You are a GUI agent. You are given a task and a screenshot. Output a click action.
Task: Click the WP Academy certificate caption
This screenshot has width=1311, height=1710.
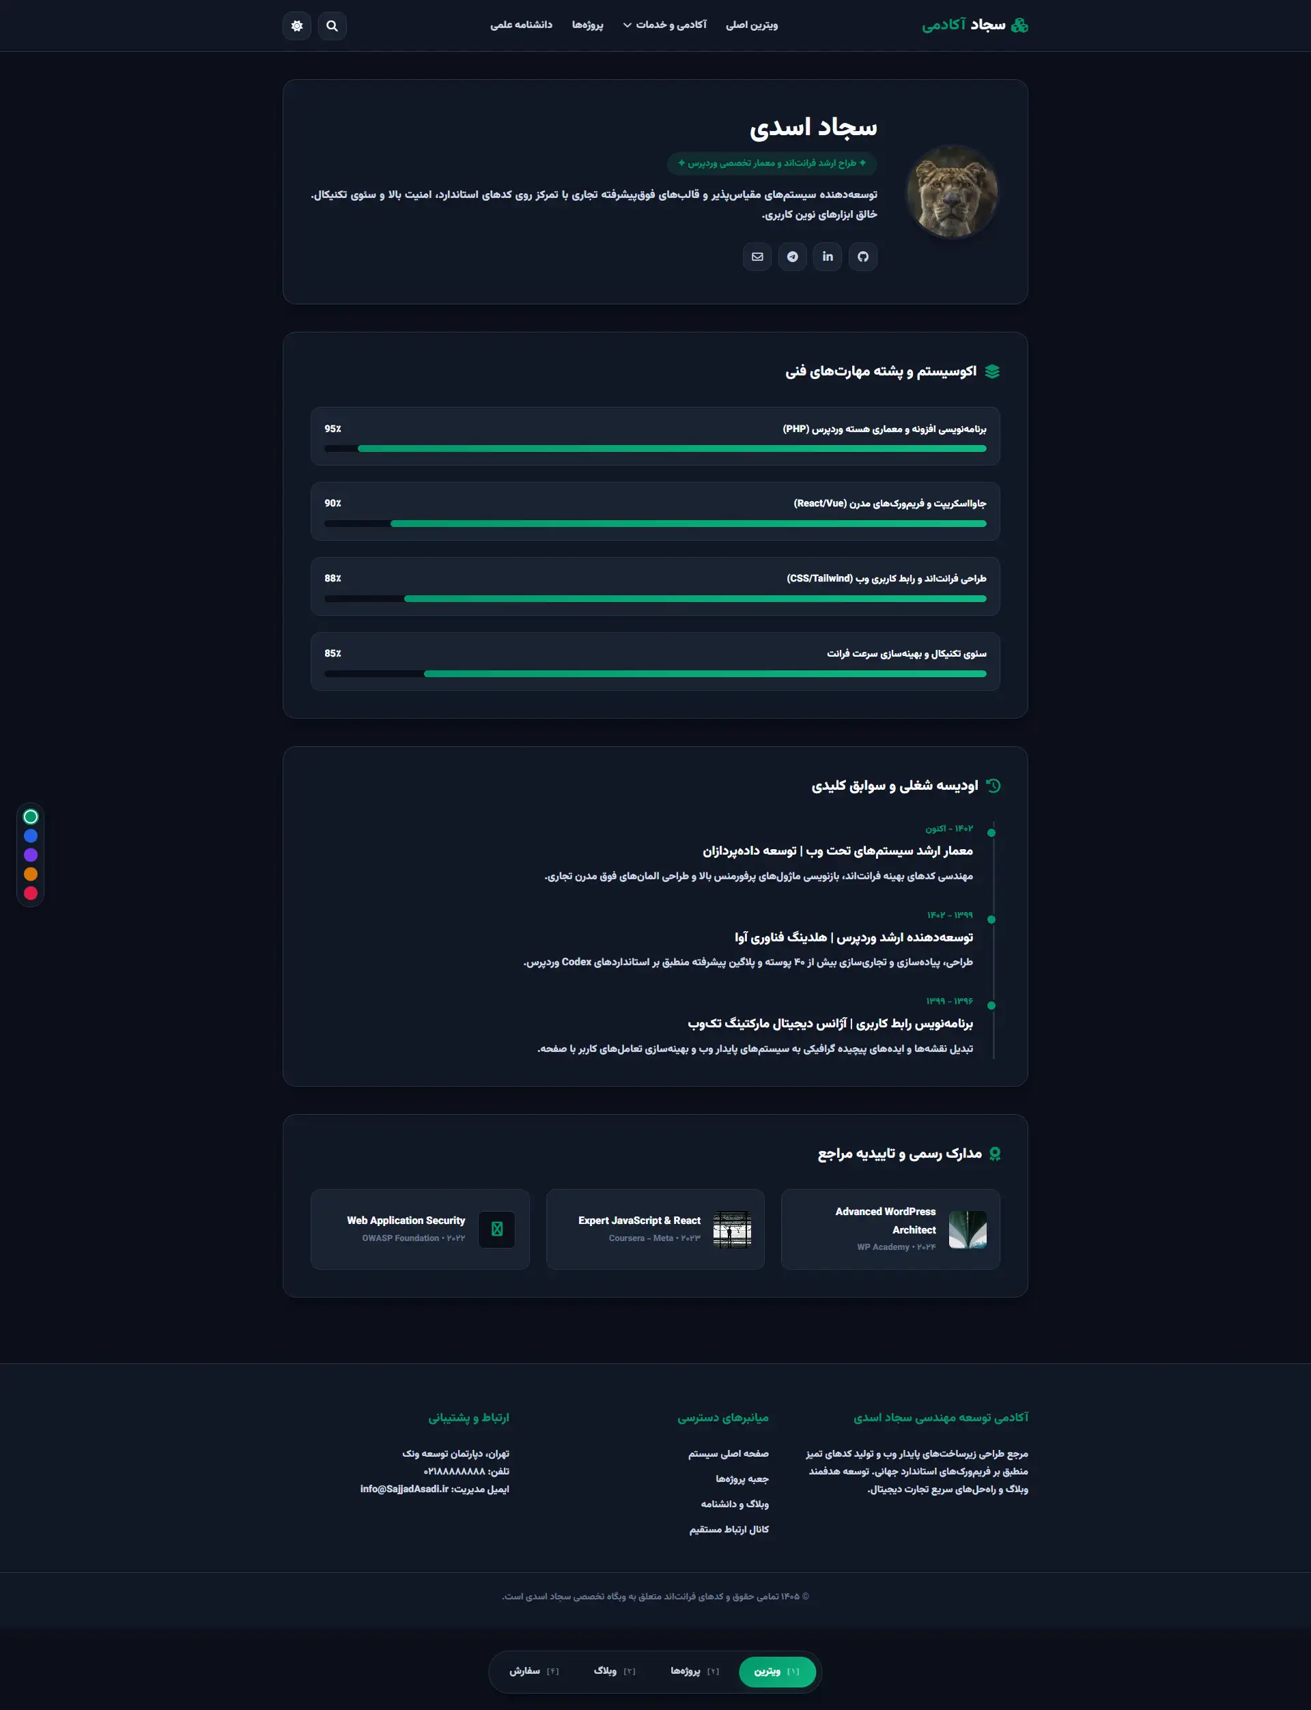(x=896, y=1246)
